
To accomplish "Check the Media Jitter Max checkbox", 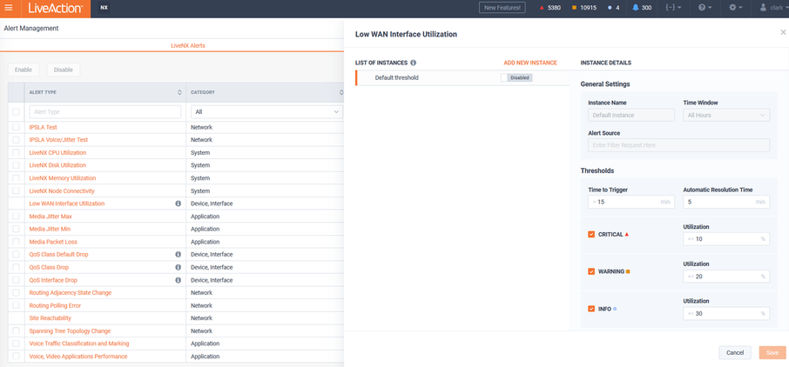I will 16,217.
